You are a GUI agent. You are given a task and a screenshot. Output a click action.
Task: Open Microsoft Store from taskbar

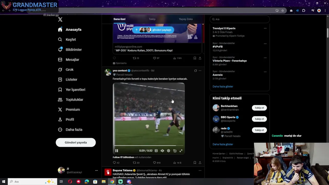(95, 182)
